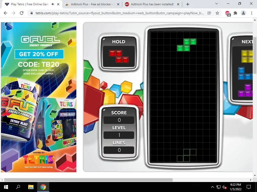Open Windows taskbar search

point(18,187)
